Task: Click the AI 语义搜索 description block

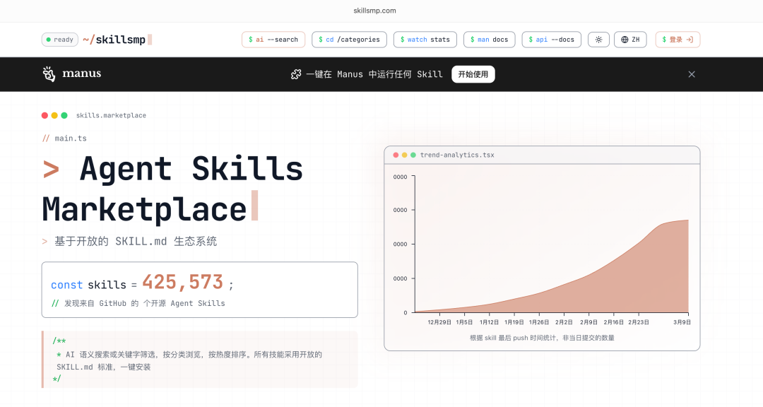Action: (200, 360)
